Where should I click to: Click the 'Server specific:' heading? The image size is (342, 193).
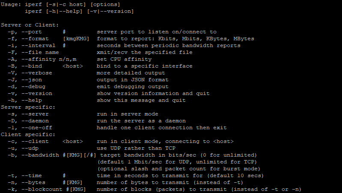tap(28, 107)
